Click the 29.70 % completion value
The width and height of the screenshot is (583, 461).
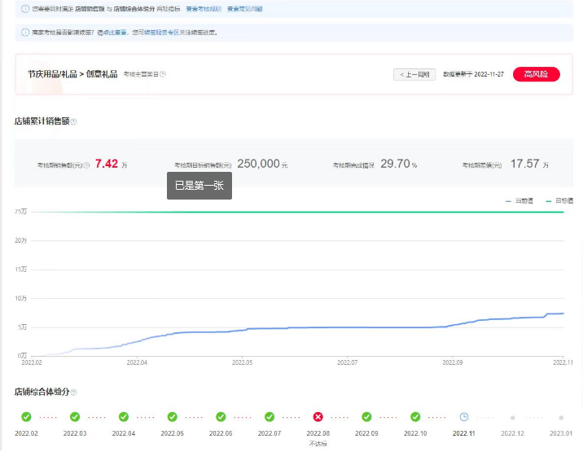click(x=399, y=164)
